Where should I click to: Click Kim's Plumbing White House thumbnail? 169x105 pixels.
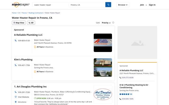click(x=103, y=67)
